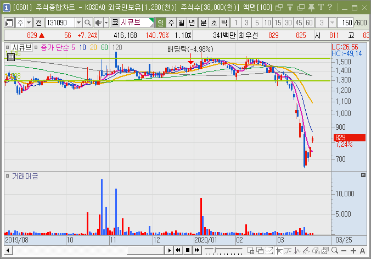Viewport: 371px width, 259px height.
Task: Zoom out with the minus icon
Action: pos(344,250)
